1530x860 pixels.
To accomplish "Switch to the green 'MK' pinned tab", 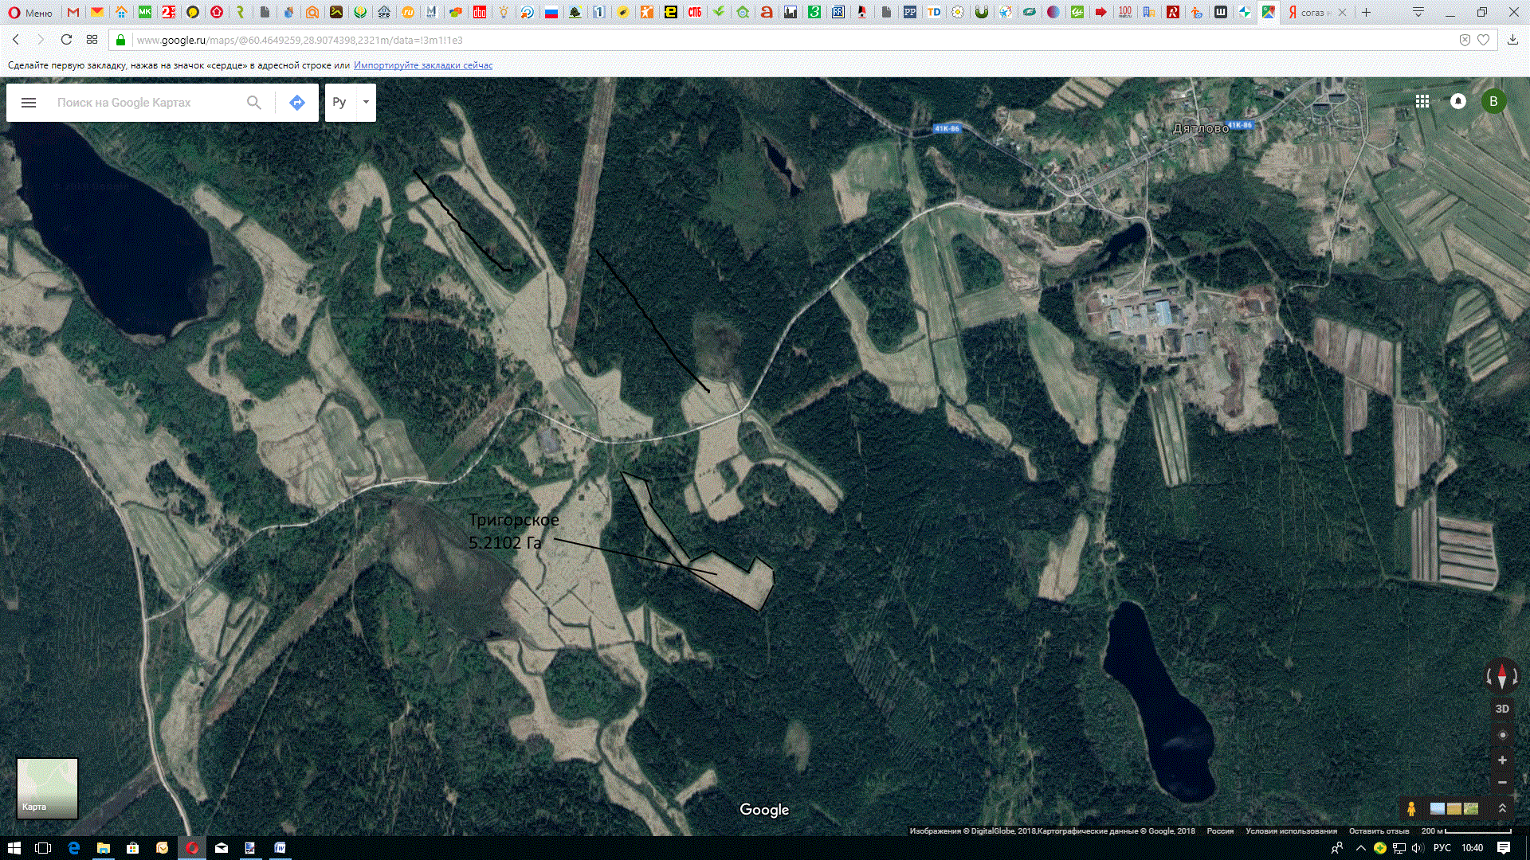I will tap(145, 12).
